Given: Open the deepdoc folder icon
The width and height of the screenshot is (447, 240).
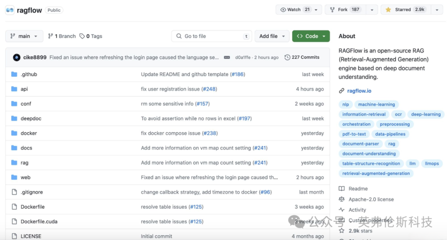Looking at the screenshot, I should pyautogui.click(x=14, y=119).
